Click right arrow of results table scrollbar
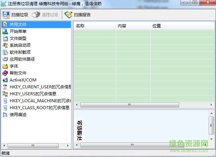This screenshot has width=216, height=157. (211, 105)
